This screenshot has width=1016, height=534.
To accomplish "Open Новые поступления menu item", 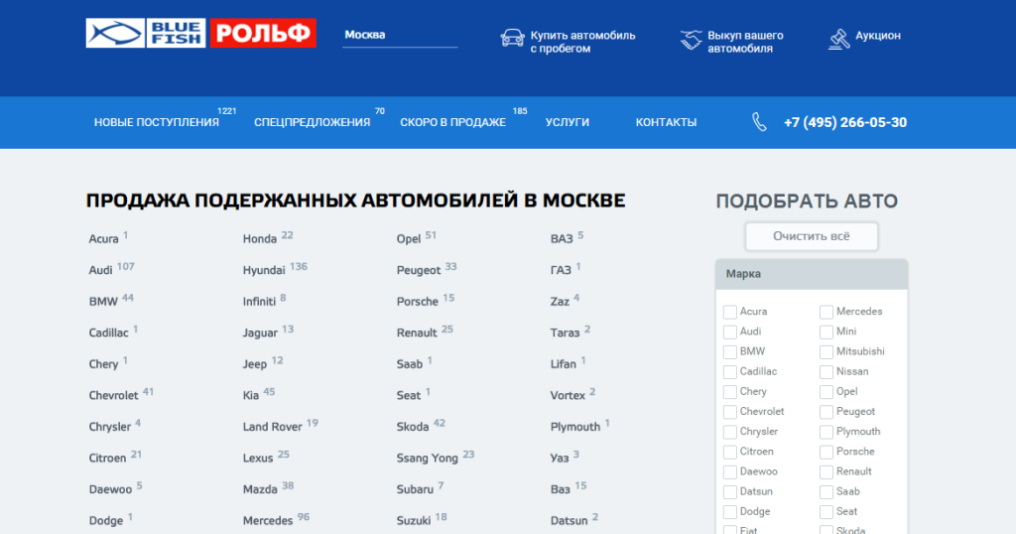I will (156, 122).
